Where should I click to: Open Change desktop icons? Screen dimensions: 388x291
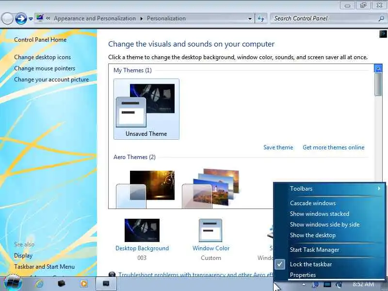tap(42, 57)
